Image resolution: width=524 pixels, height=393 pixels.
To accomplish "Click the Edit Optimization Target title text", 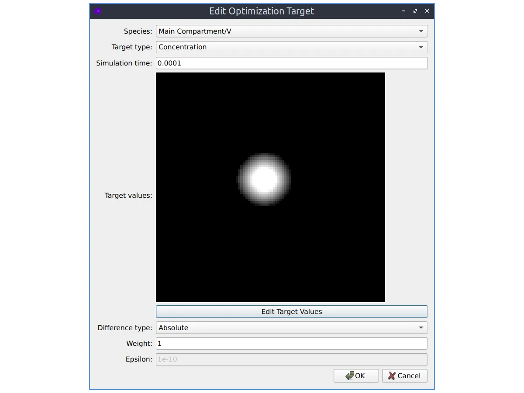I will pyautogui.click(x=262, y=11).
